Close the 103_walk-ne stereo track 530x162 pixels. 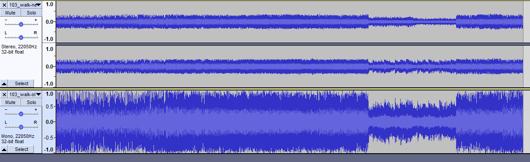pos(4,5)
